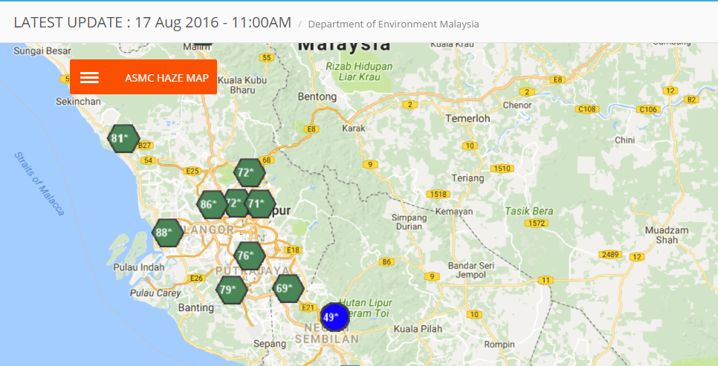The width and height of the screenshot is (718, 366).
Task: Select the 88* hexagon marker in Selangor
Action: [168, 232]
